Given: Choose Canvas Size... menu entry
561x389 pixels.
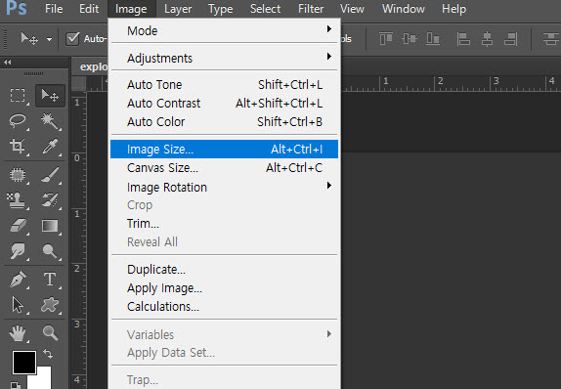Looking at the screenshot, I should pyautogui.click(x=225, y=167).
